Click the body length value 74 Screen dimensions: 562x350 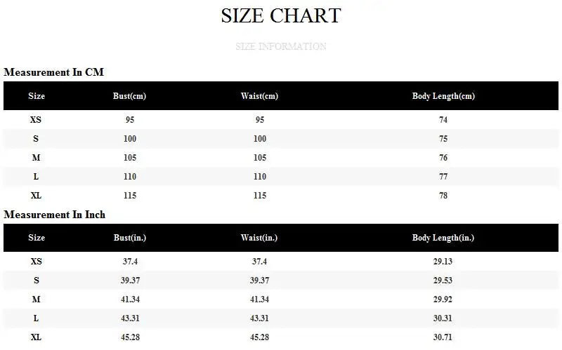[x=443, y=120]
